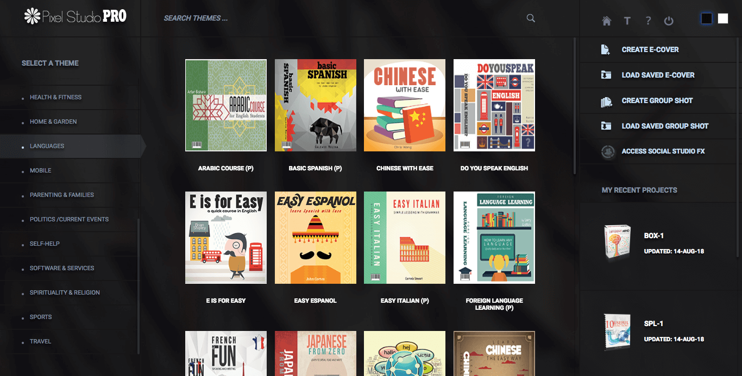Screen dimensions: 742x376
Task: Select the Basic Spanish cover thumbnail
Action: click(x=316, y=105)
